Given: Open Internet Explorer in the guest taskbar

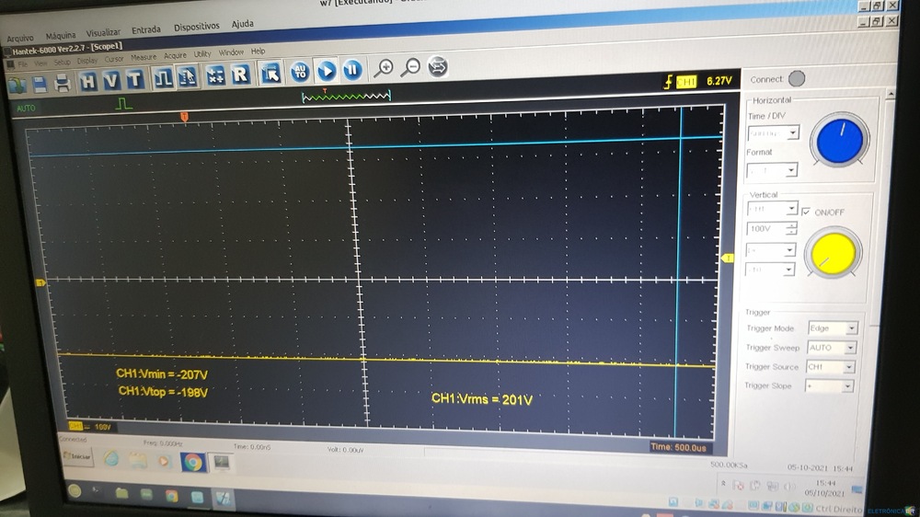Looking at the screenshot, I should [111, 458].
